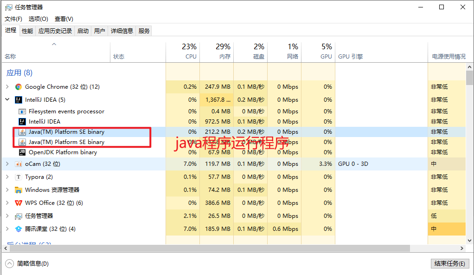This screenshot has height=275, width=474.
Task: Click the WPS Office process icon
Action: pos(19,203)
